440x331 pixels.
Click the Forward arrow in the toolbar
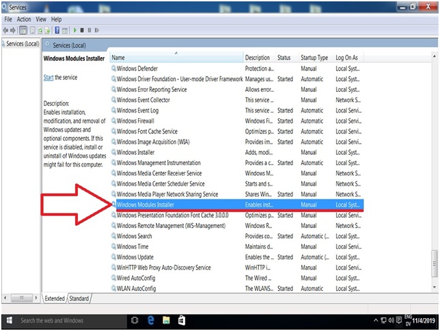pyautogui.click(x=12, y=30)
